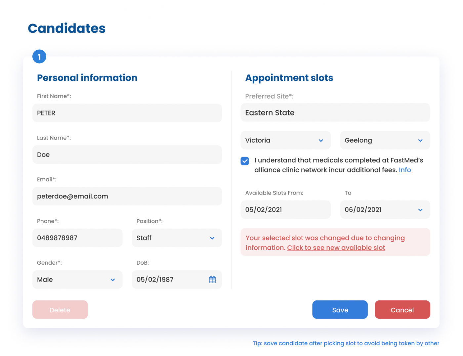The width and height of the screenshot is (463, 356).
Task: Click the Geelong location dropdown chevron
Action: coord(420,140)
